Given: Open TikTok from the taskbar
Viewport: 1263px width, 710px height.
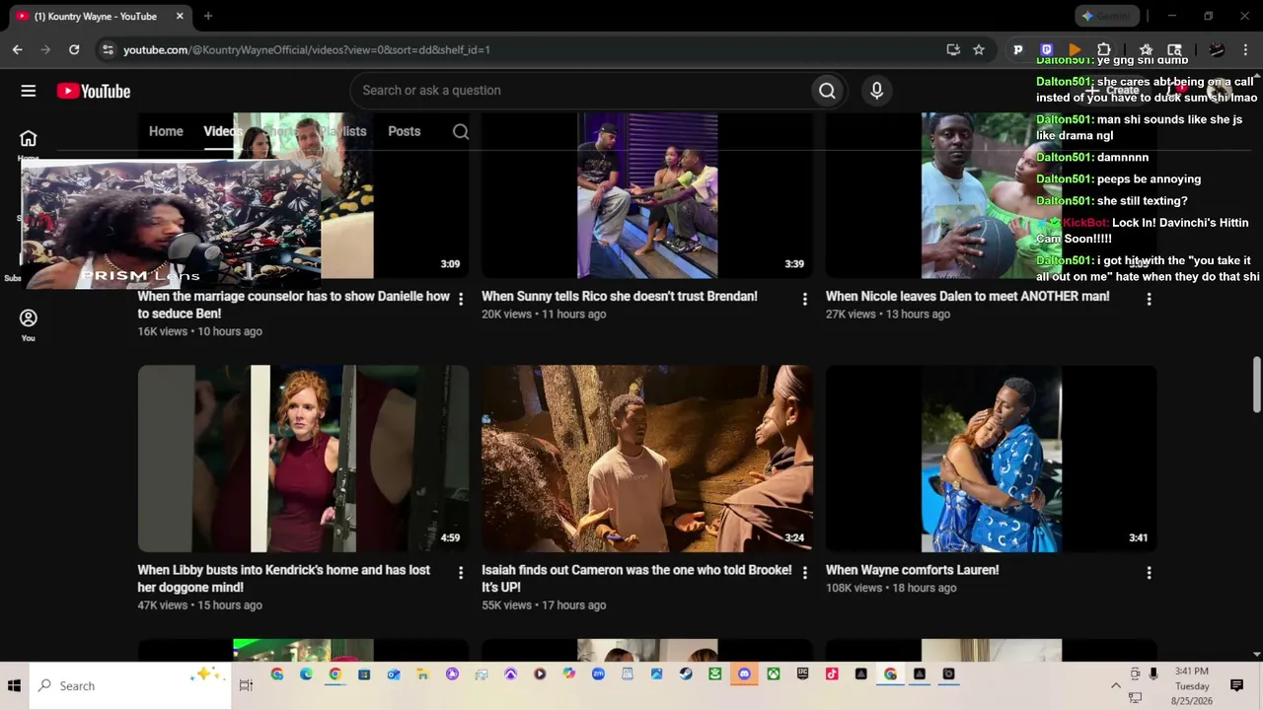Looking at the screenshot, I should [x=832, y=674].
